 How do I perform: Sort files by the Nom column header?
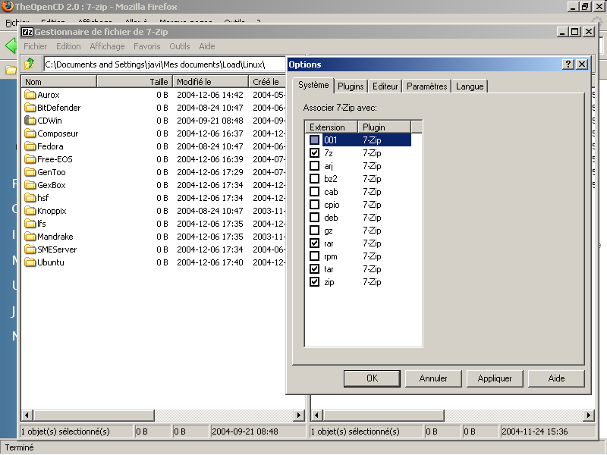pyautogui.click(x=59, y=82)
